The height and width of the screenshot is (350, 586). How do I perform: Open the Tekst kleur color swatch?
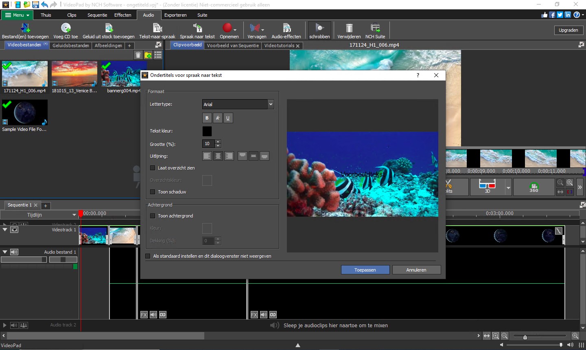(207, 131)
